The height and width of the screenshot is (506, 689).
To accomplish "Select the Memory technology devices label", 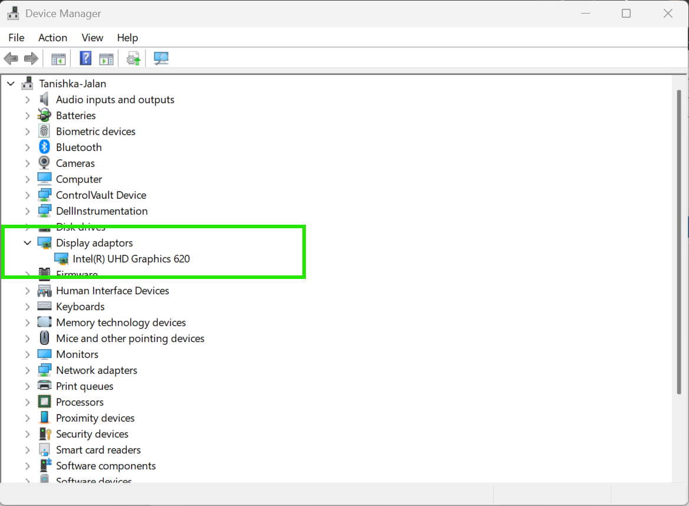I will (x=121, y=323).
